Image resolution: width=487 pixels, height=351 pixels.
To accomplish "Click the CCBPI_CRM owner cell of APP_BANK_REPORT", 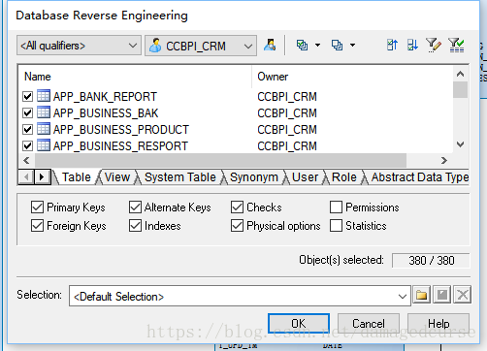I will coord(287,97).
